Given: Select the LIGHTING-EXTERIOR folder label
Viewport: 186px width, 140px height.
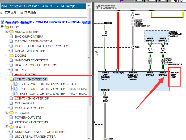Looking at the screenshot, I should [31, 79].
